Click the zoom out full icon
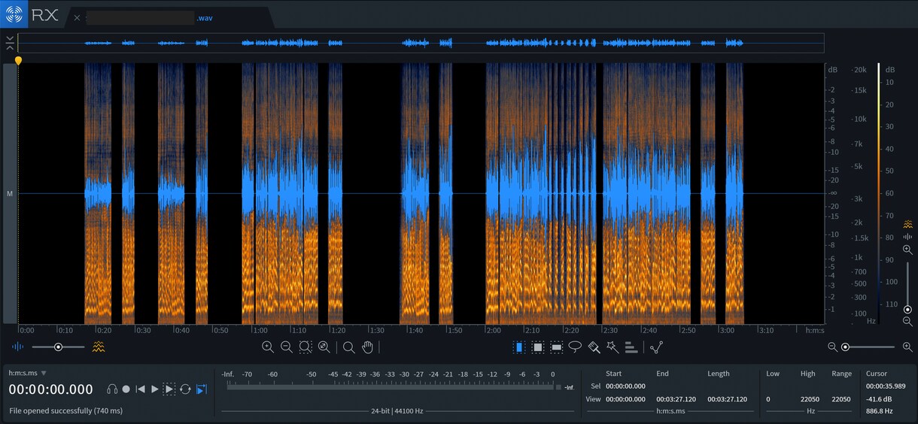Image resolution: width=918 pixels, height=424 pixels. (324, 347)
